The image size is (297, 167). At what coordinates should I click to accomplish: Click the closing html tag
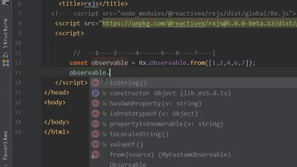point(57,132)
